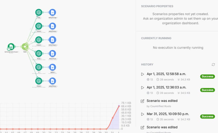Click operations icon in the 12:58:58 a.m. row

148,79
